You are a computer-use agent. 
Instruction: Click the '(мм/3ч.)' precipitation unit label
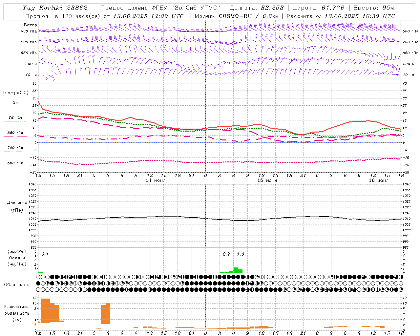(17, 252)
